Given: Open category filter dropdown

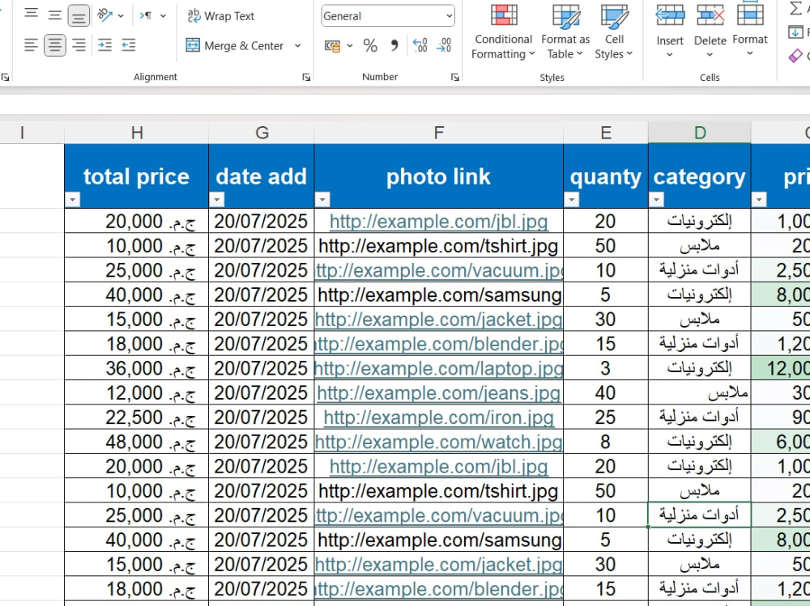Looking at the screenshot, I should (656, 200).
